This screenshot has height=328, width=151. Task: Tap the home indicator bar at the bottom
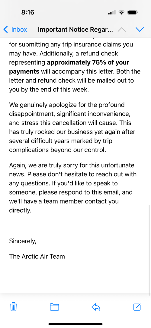[x=75, y=324]
